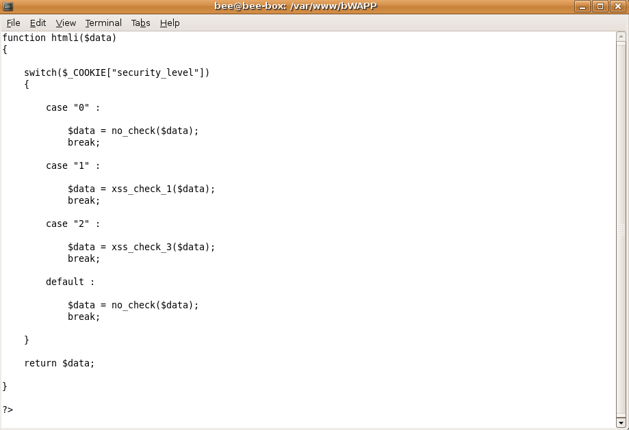Click the 'default :' text
This screenshot has width=629, height=430.
70,282
